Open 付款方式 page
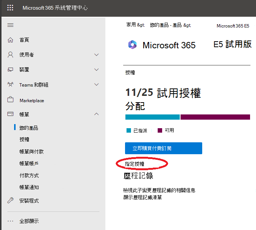Image resolution: width=256 pixels, height=230 pixels. tap(29, 175)
